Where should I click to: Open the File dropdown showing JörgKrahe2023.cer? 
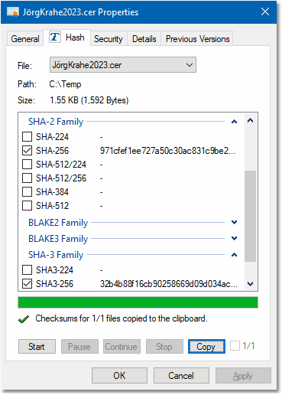click(123, 65)
